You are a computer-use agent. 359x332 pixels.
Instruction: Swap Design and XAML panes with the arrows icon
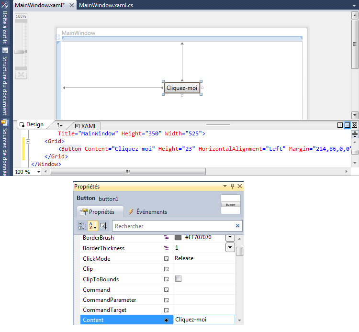pos(60,125)
